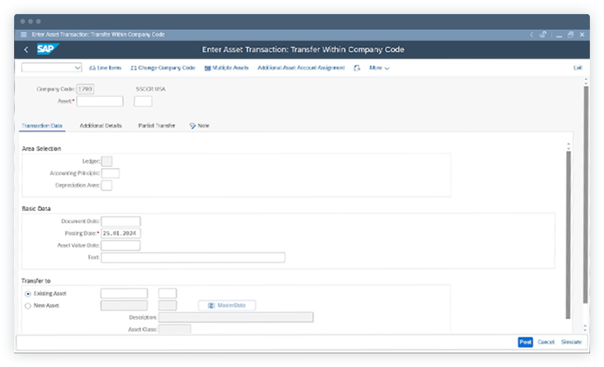The width and height of the screenshot is (604, 367).
Task: Expand the More dropdown
Action: [379, 68]
